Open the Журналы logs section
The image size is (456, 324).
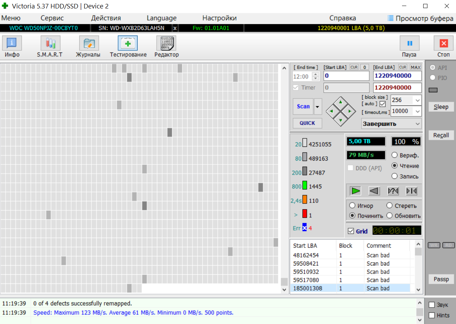pos(88,46)
